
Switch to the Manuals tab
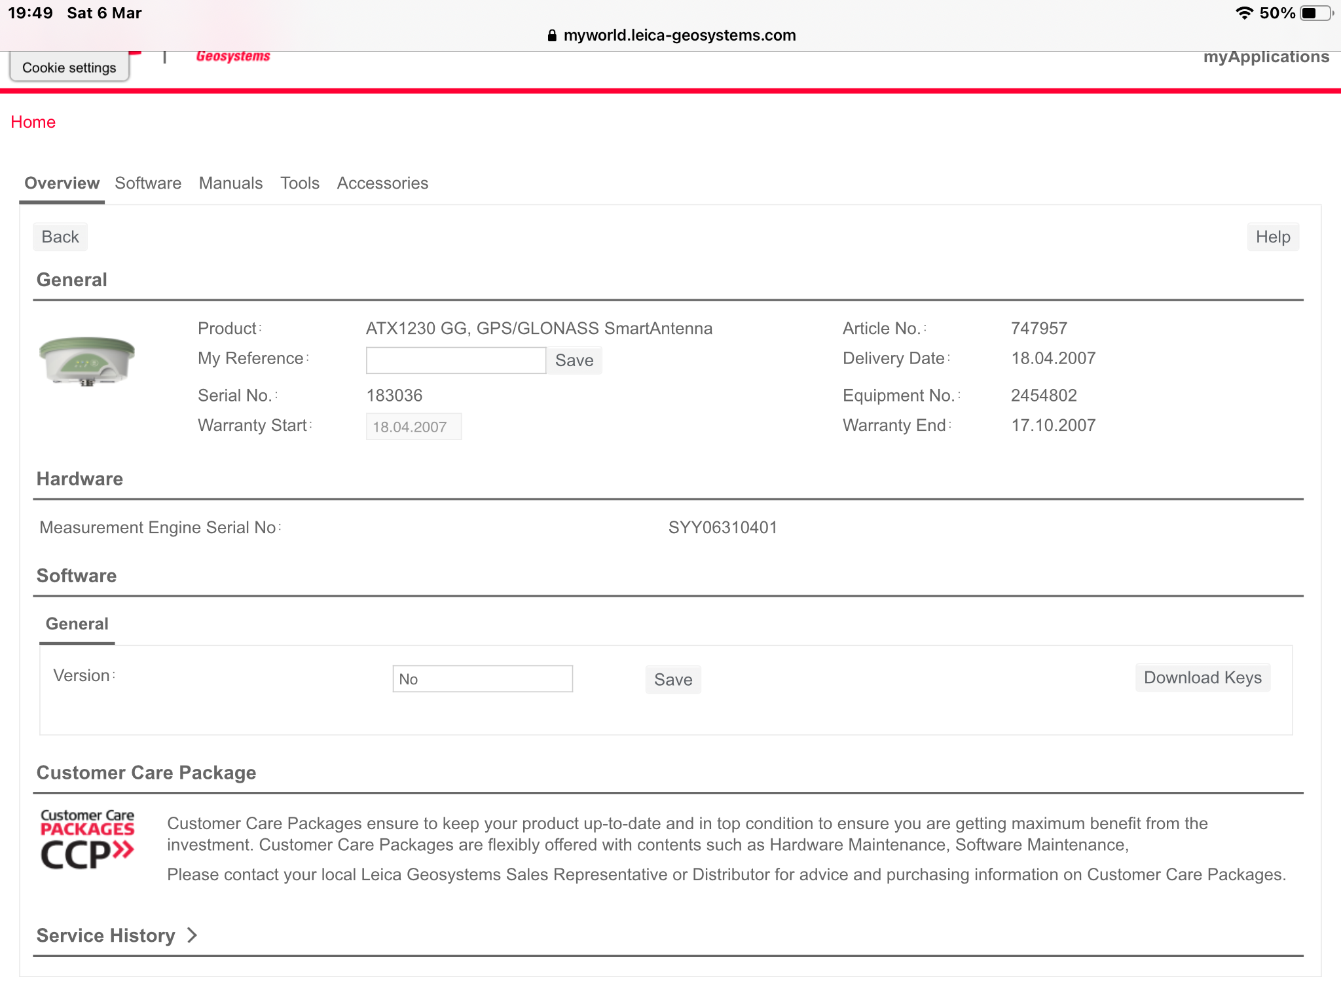pyautogui.click(x=230, y=183)
